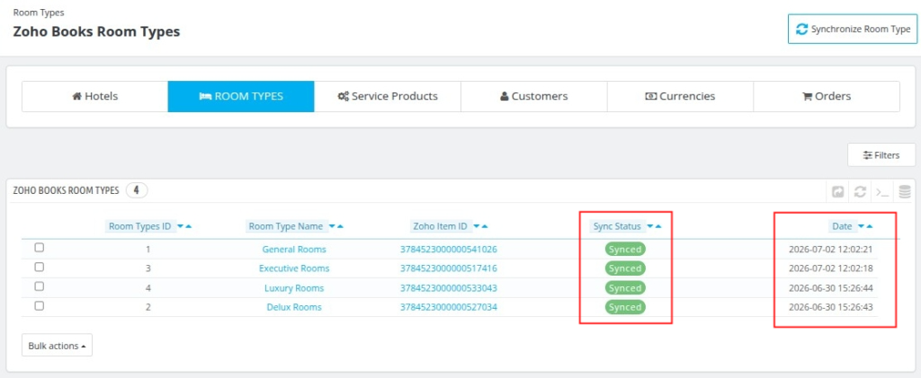Tick the Delux Rooms row checkbox
The image size is (921, 378).
(x=40, y=306)
